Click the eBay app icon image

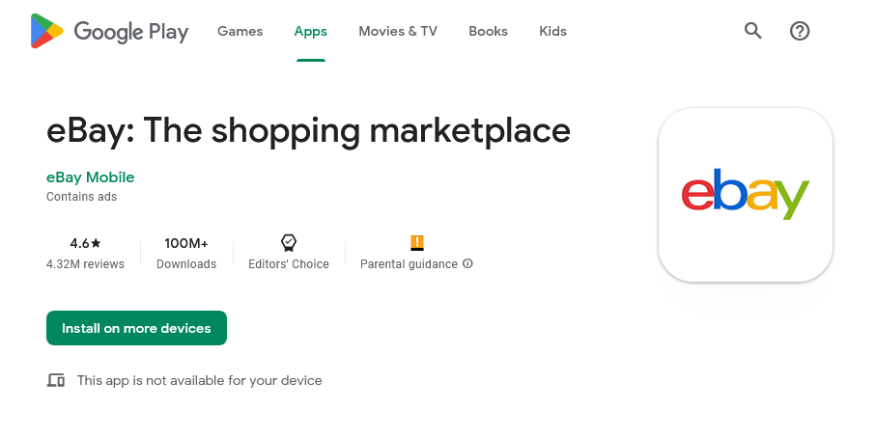pyautogui.click(x=746, y=195)
